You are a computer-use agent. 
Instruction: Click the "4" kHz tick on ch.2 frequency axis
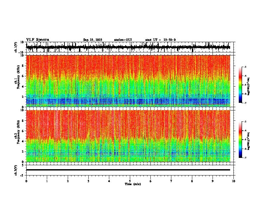coord(23,141)
